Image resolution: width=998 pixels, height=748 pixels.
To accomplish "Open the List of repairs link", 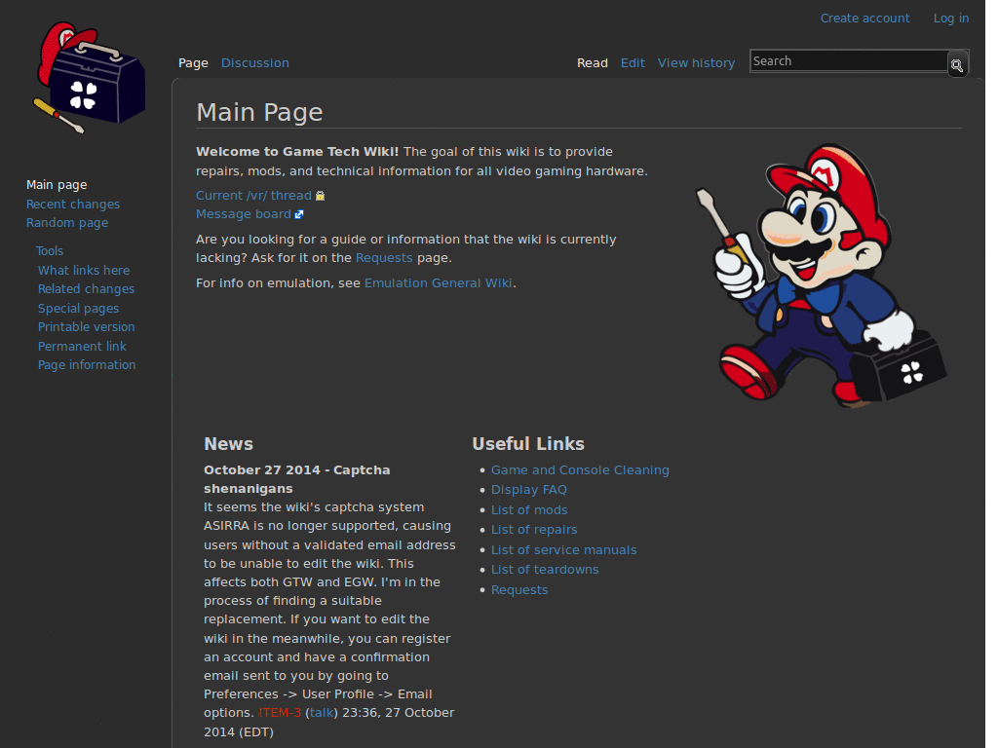I will [534, 530].
